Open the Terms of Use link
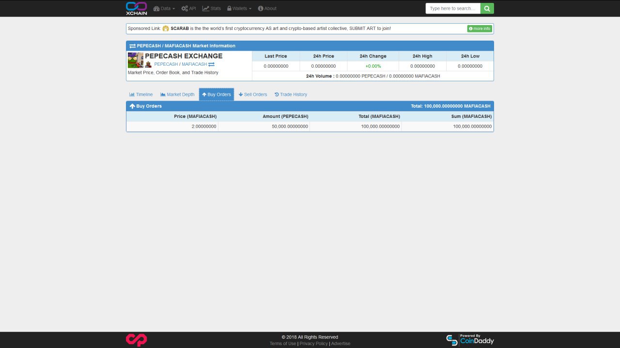620x348 pixels. pyautogui.click(x=283, y=344)
